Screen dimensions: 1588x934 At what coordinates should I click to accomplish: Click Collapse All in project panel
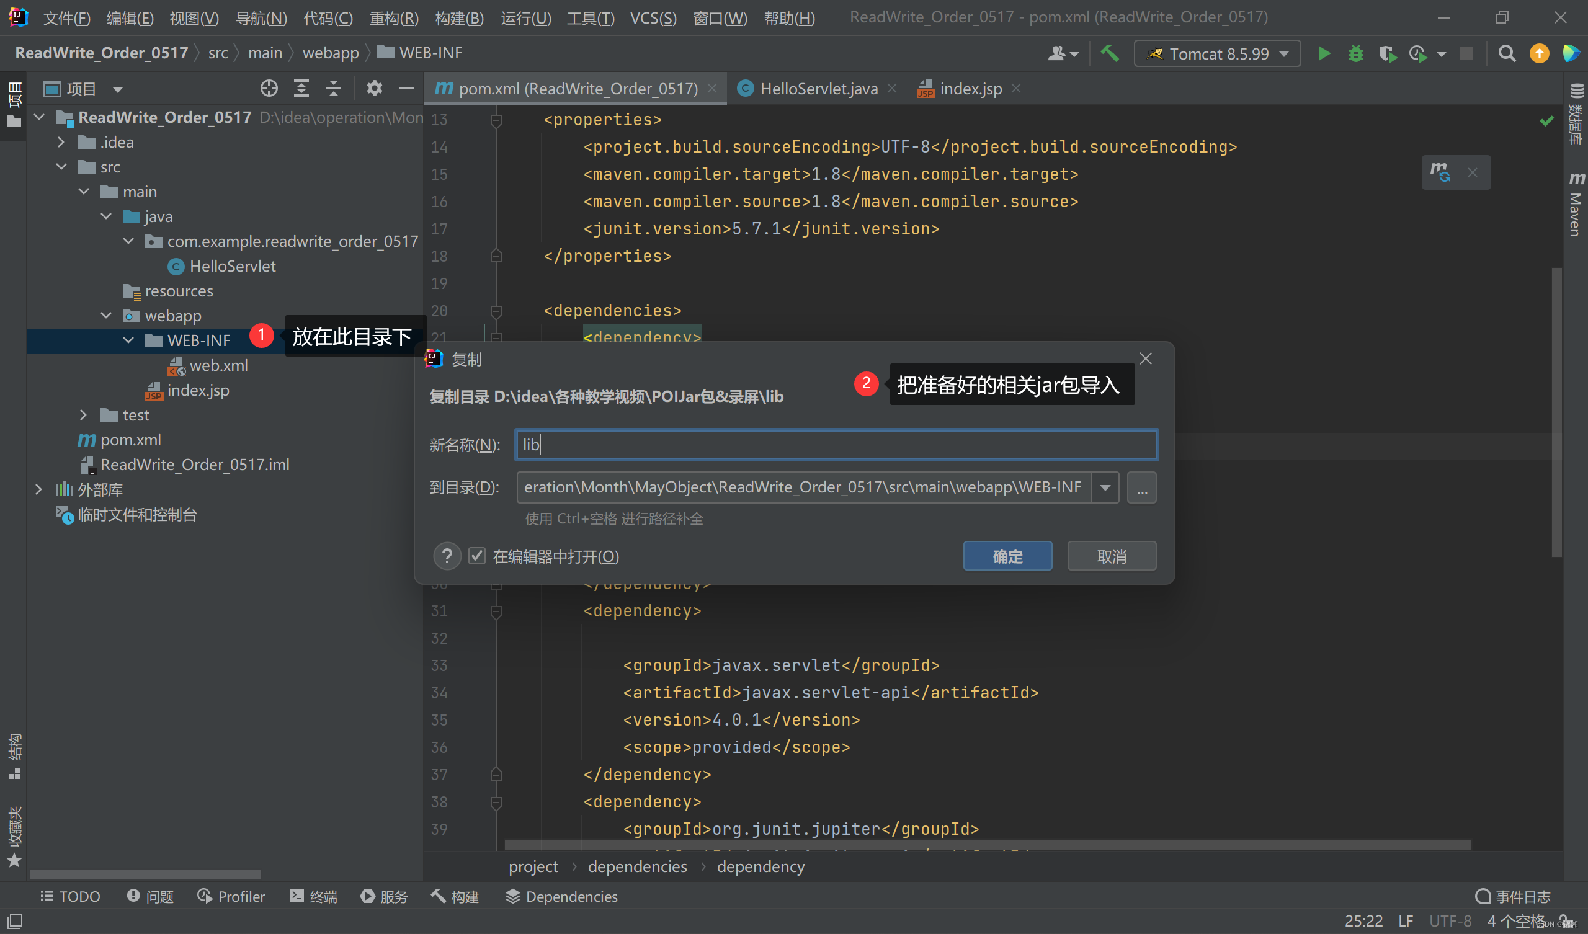[333, 88]
